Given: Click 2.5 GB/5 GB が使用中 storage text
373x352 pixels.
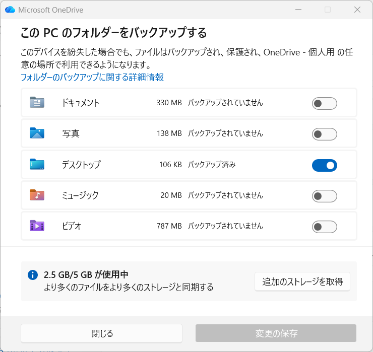Looking at the screenshot, I should 86,275.
